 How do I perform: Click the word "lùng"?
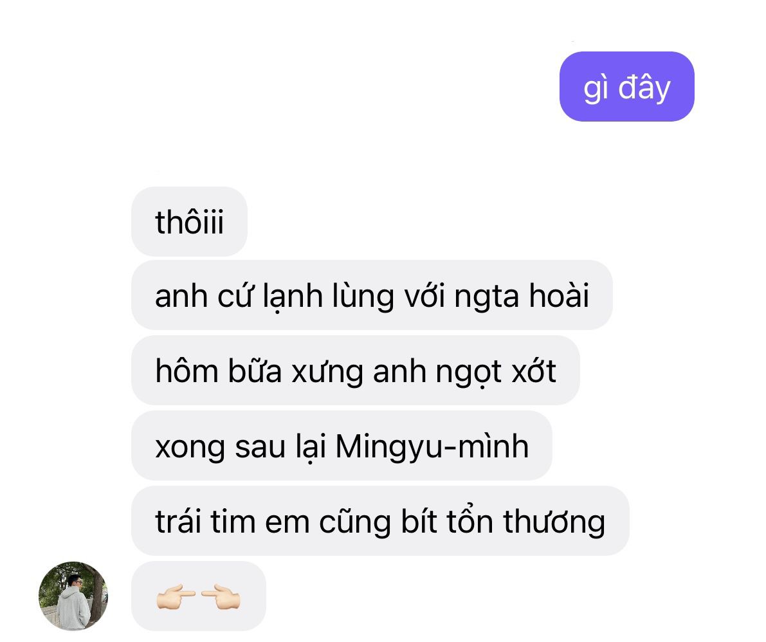pyautogui.click(x=363, y=296)
